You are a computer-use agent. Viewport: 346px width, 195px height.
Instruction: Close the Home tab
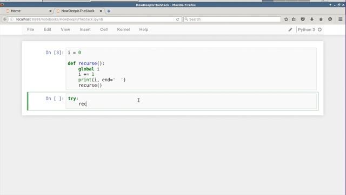pyautogui.click(x=50, y=11)
